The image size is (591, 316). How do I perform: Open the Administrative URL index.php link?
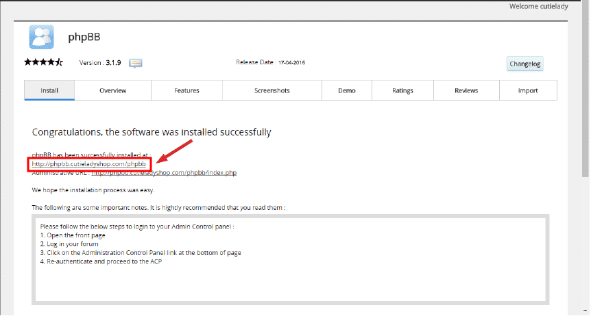coord(164,172)
